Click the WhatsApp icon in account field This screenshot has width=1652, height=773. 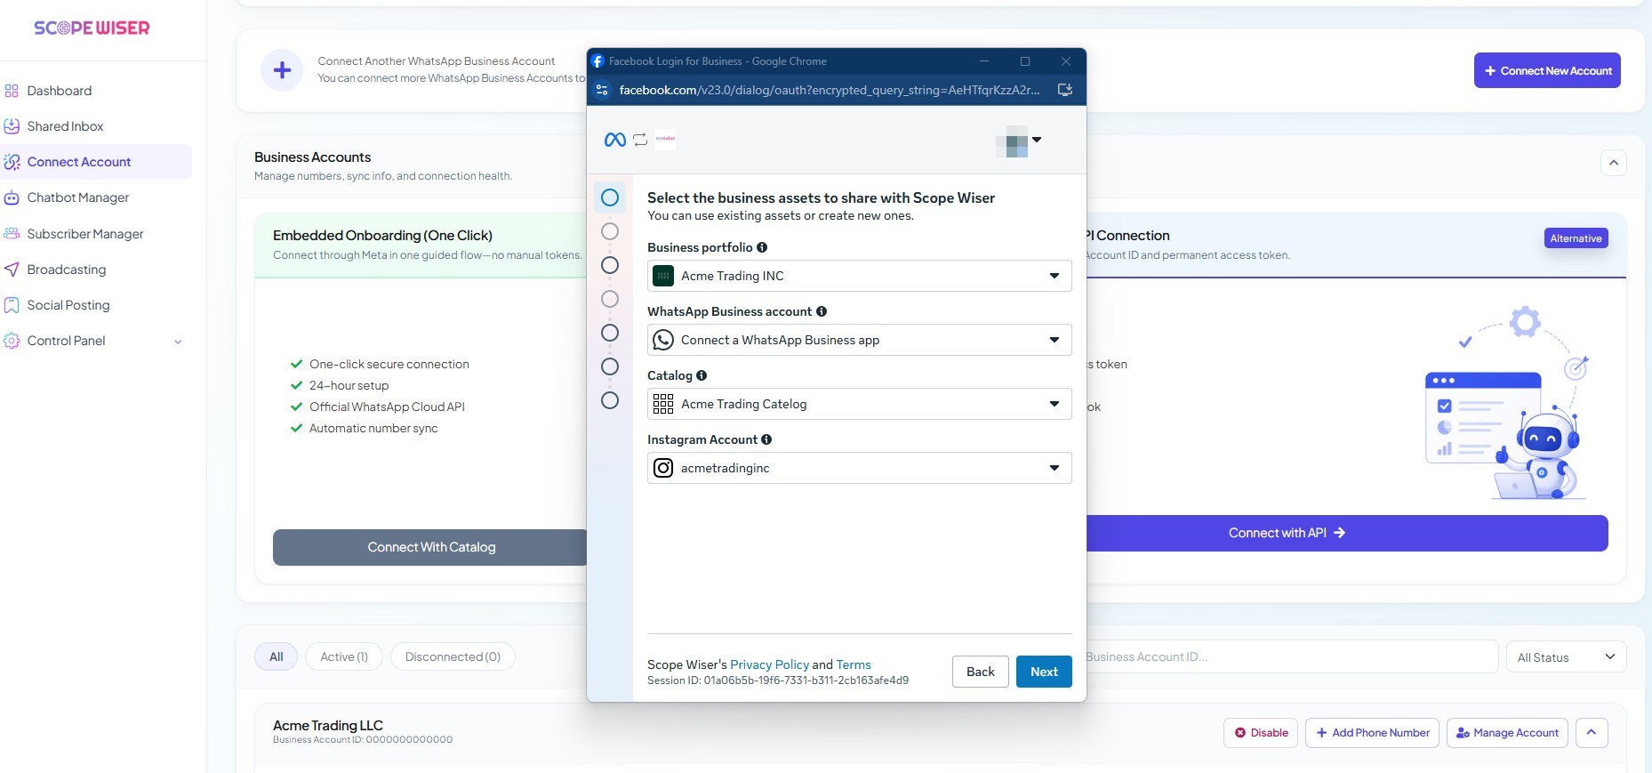(x=663, y=340)
